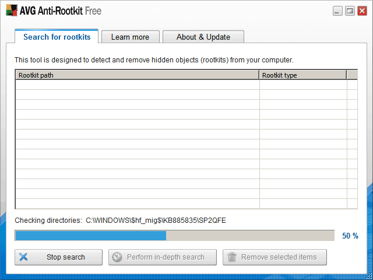This screenshot has height=280, width=373.
Task: Go to the About & Update tab
Action: (203, 37)
